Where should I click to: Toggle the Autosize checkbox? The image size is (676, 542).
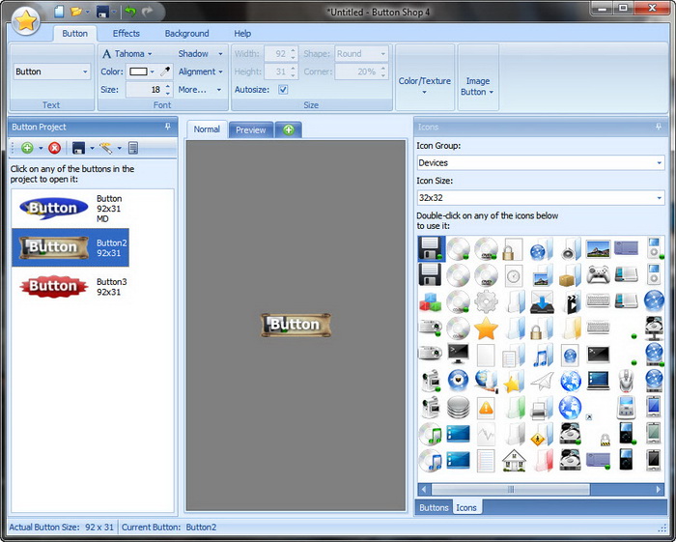(x=283, y=89)
